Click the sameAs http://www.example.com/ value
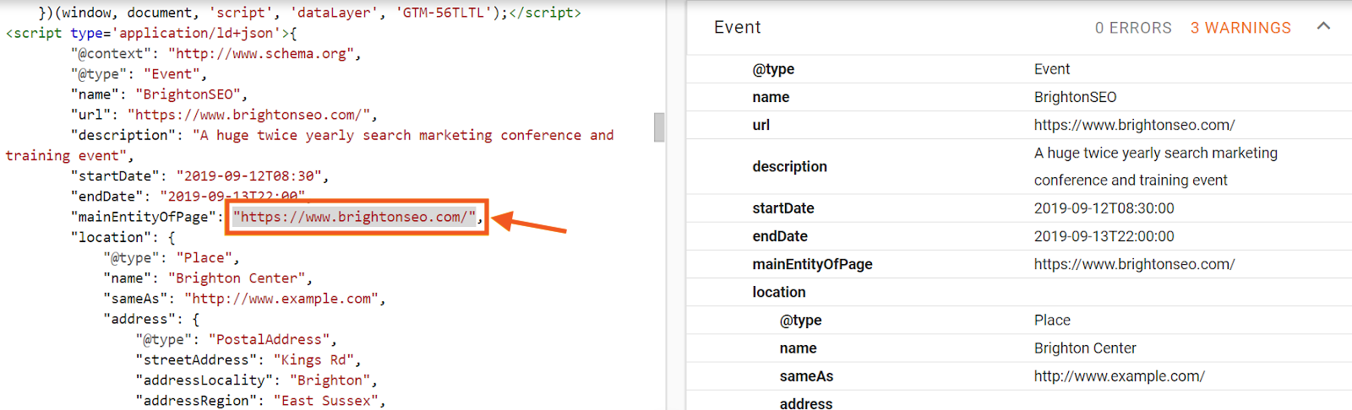Screen dimensions: 1352x410 (x=1120, y=375)
